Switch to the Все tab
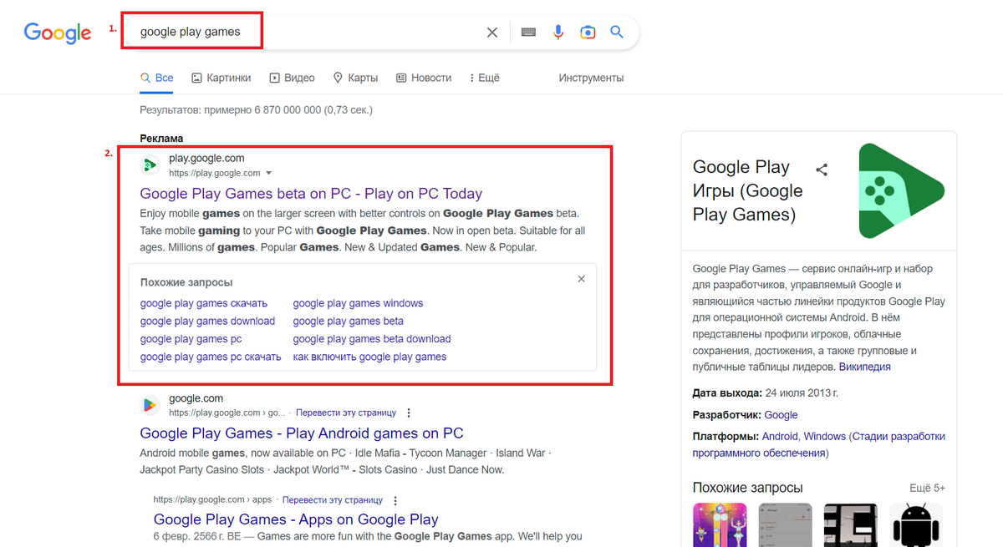 tap(157, 78)
